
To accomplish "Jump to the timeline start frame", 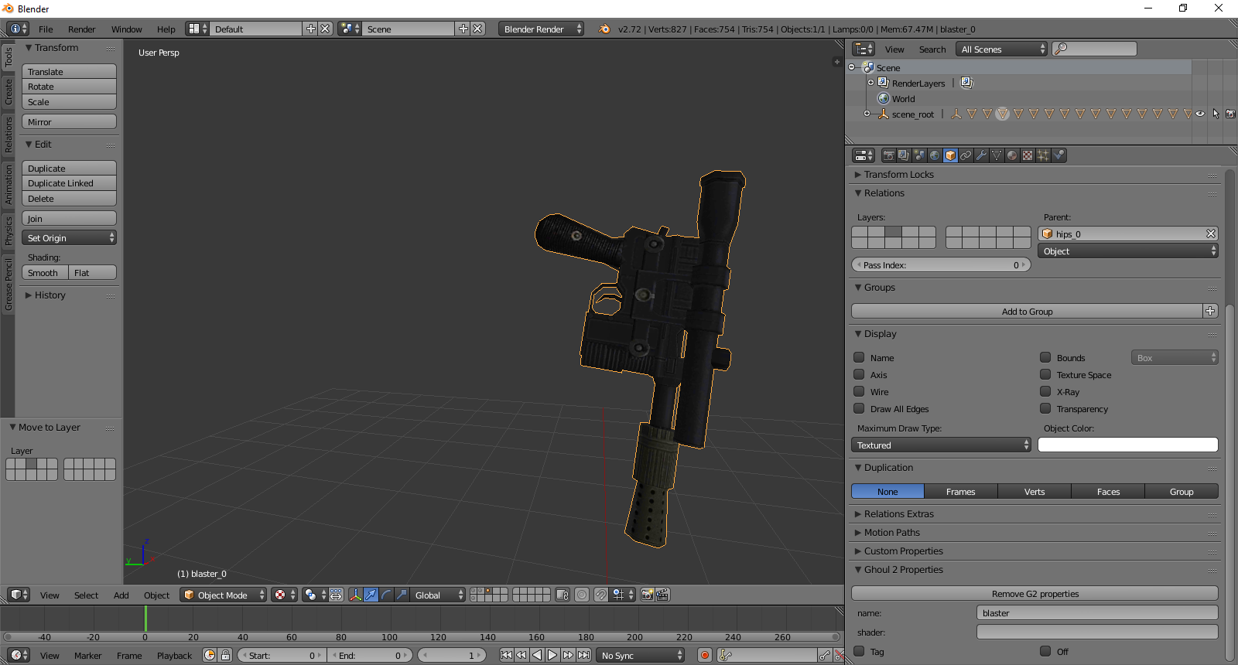I will pyautogui.click(x=506, y=655).
